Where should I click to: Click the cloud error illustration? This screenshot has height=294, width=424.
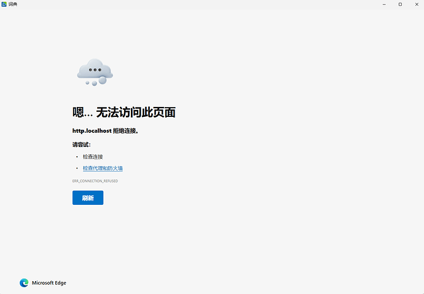pyautogui.click(x=95, y=71)
